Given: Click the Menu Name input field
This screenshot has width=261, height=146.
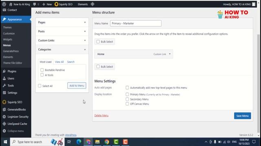Looking at the screenshot, I should (136, 24).
